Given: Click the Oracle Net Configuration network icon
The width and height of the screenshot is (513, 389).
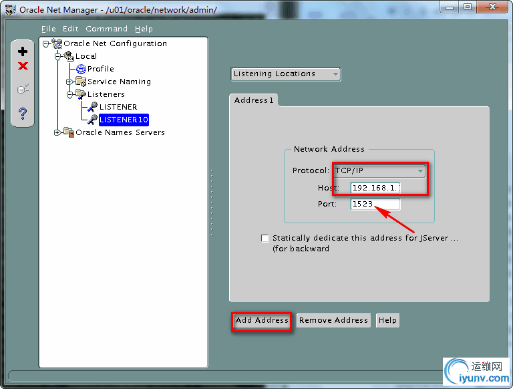Looking at the screenshot, I should pyautogui.click(x=57, y=43).
